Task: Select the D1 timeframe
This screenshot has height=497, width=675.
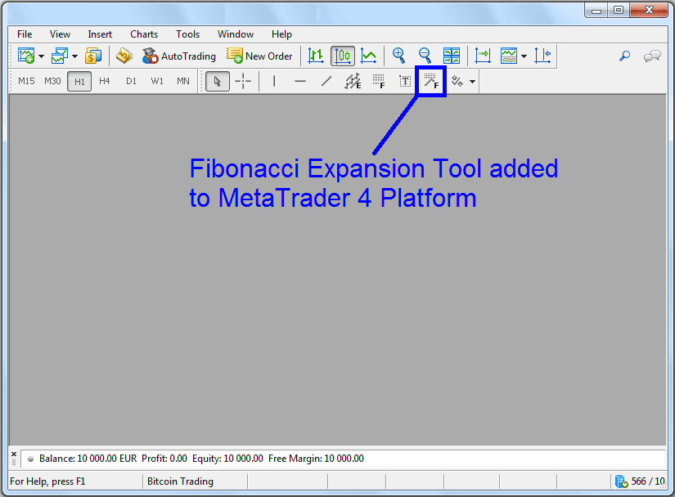Action: [x=131, y=81]
